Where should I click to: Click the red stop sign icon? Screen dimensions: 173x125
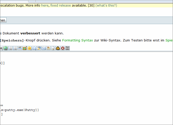point(63,48)
